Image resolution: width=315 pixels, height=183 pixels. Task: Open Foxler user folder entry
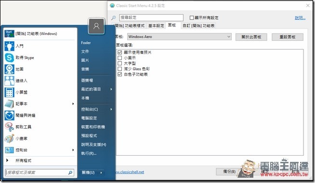point(86,43)
